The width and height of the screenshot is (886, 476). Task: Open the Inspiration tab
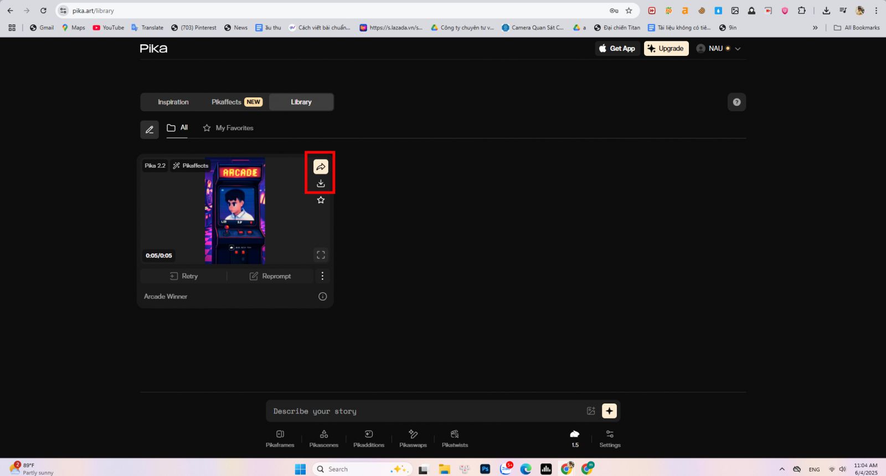(173, 102)
